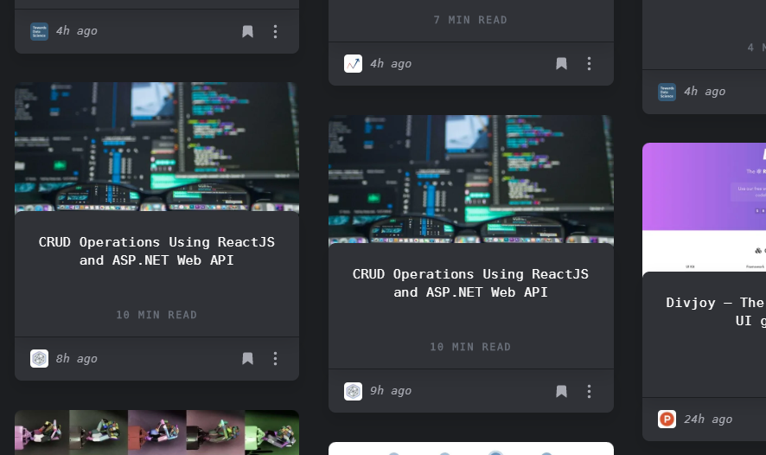Click '10 MIN READ' on the 8h ago card
The height and width of the screenshot is (455, 766).
(x=156, y=315)
